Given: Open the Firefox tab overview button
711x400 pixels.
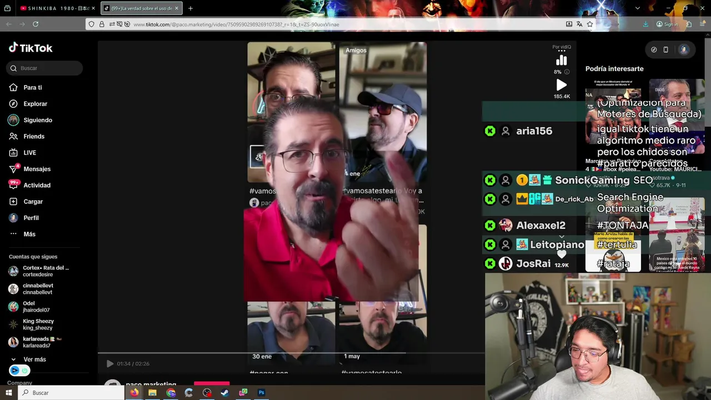Looking at the screenshot, I should (x=7, y=8).
